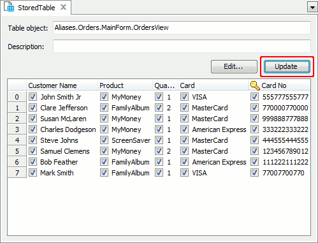The image size is (318, 243).
Task: Toggle the 77007700770 card number checkbox
Action: (254, 173)
